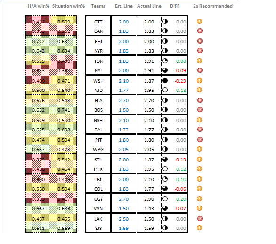Viewport: 276px width, 244px height.
Task: Select the Est. Line column header
Action: [124, 6]
